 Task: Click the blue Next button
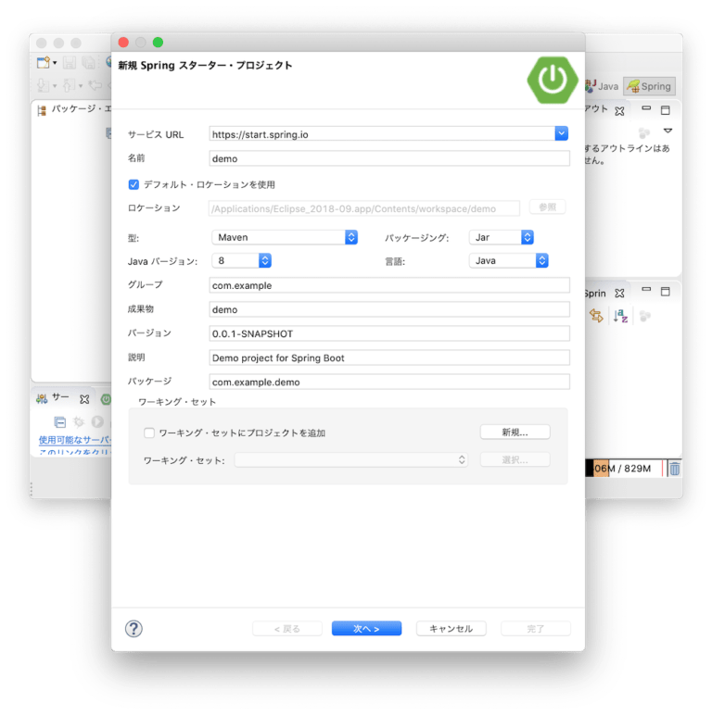[x=366, y=628]
